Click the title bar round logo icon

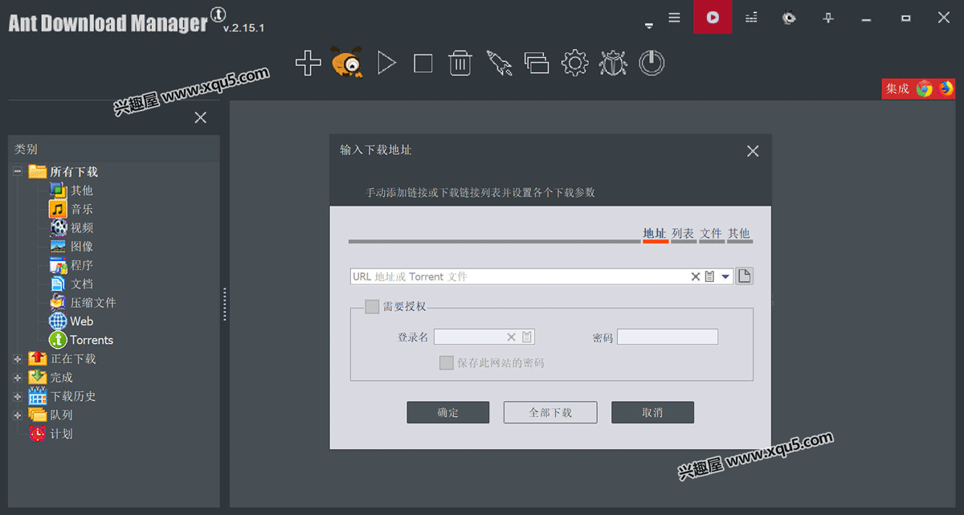[790, 18]
